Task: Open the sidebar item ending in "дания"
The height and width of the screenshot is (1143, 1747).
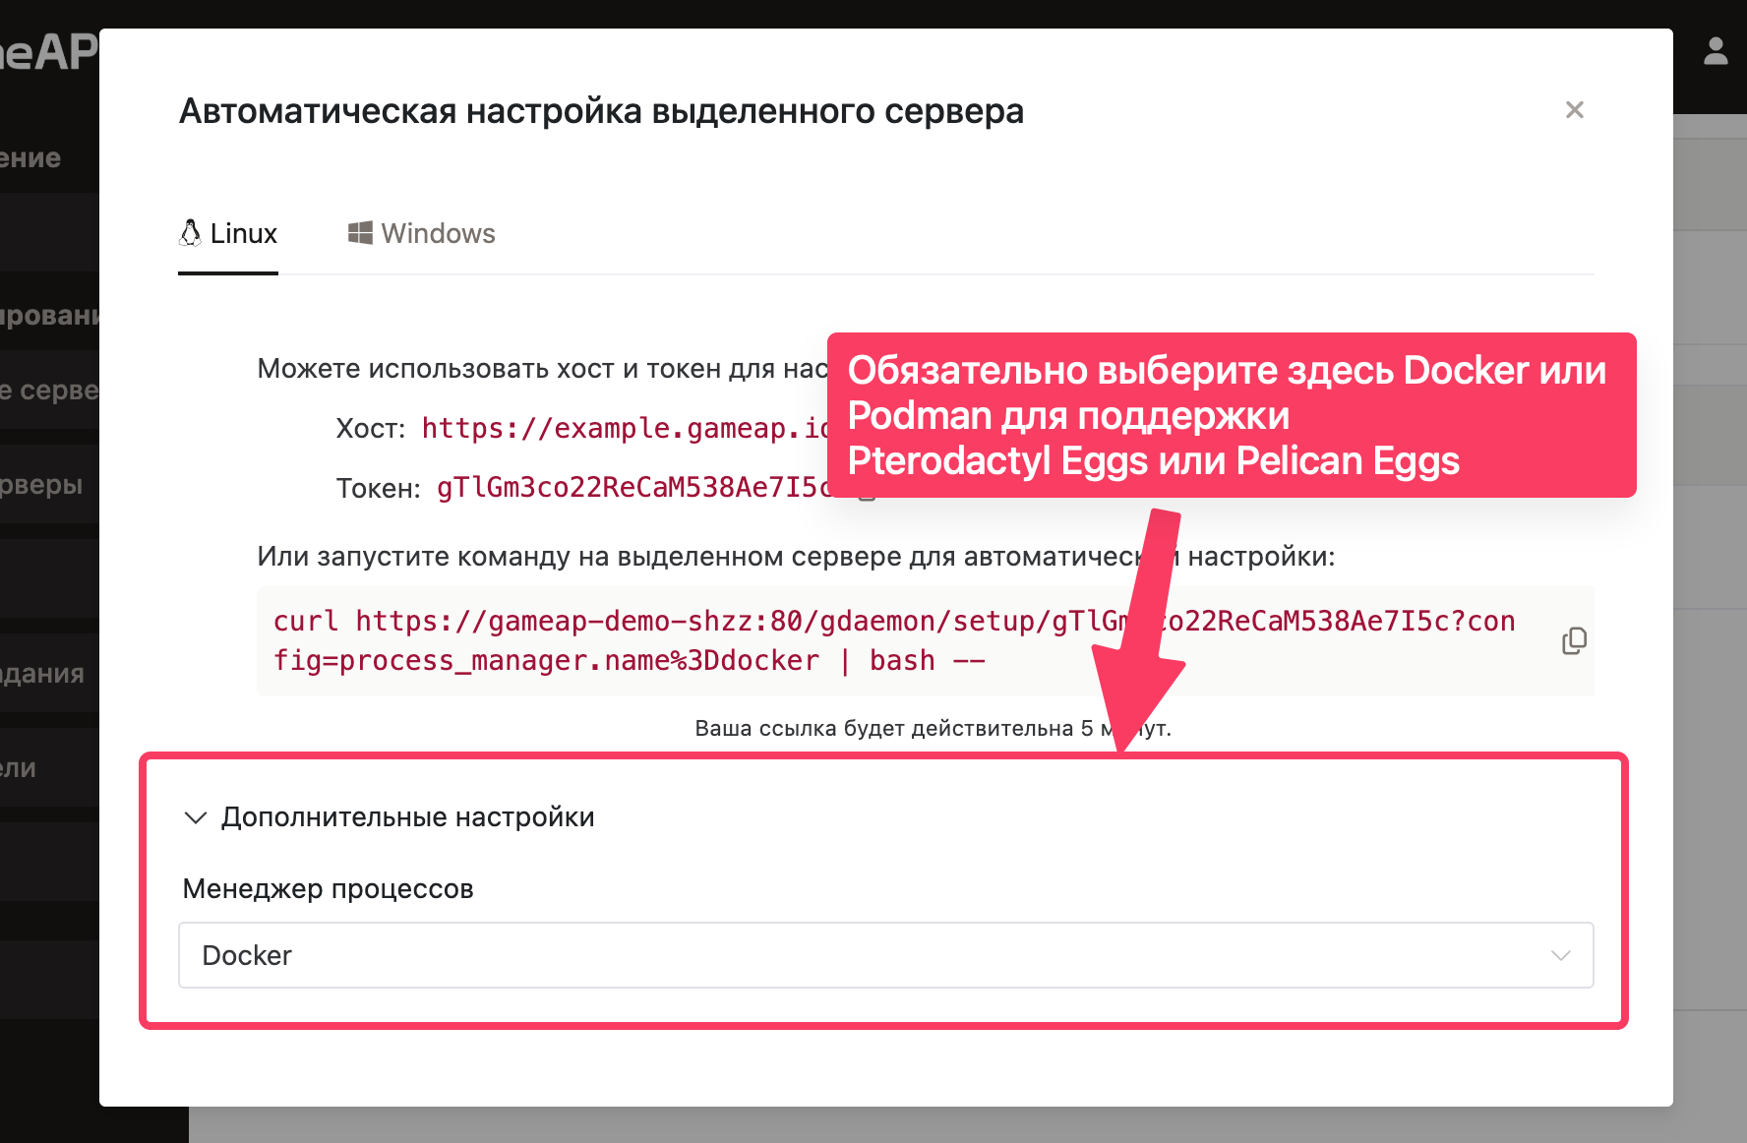Action: click(44, 674)
